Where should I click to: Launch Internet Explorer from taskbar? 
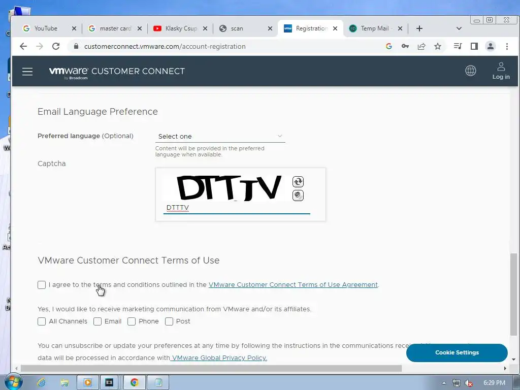42,382
